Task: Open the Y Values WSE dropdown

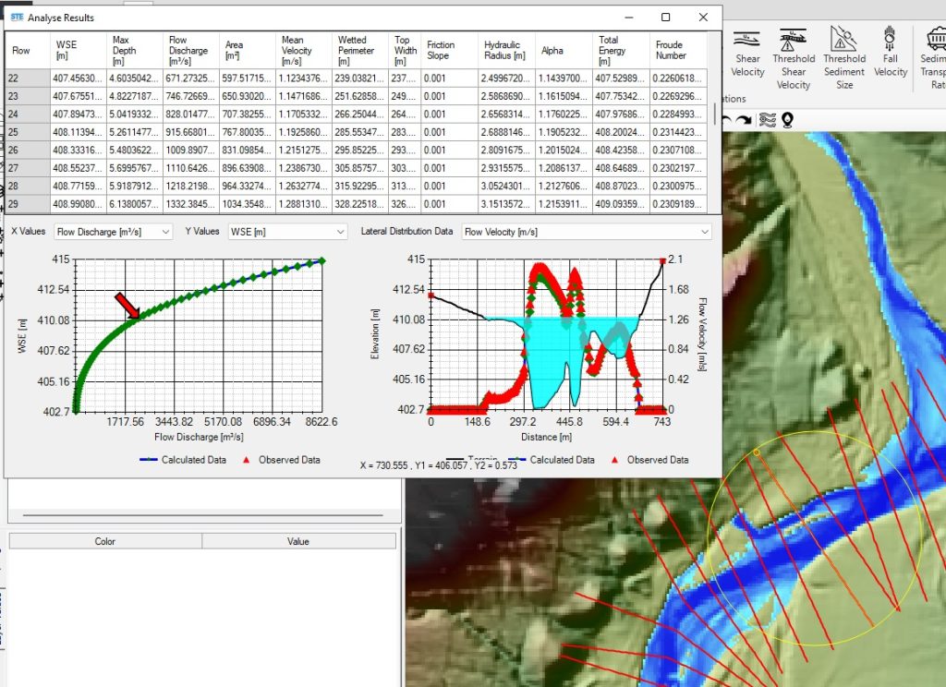Action: pos(287,232)
